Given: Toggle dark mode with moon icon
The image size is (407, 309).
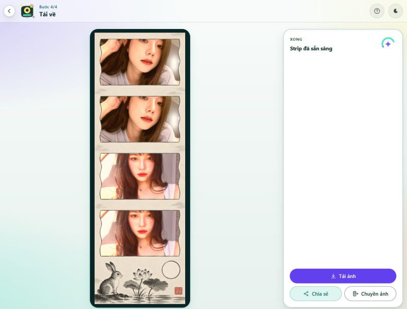Looking at the screenshot, I should pyautogui.click(x=396, y=11).
